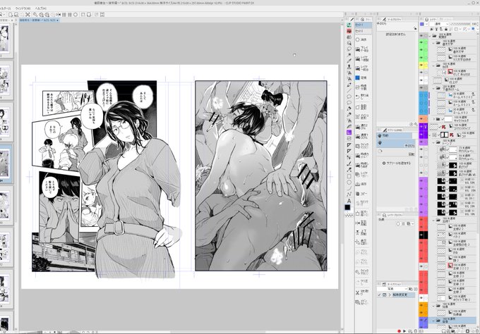Select the セット1 tab in Quick Access
Image resolution: width=480 pixels, height=334 pixels.
point(364,25)
